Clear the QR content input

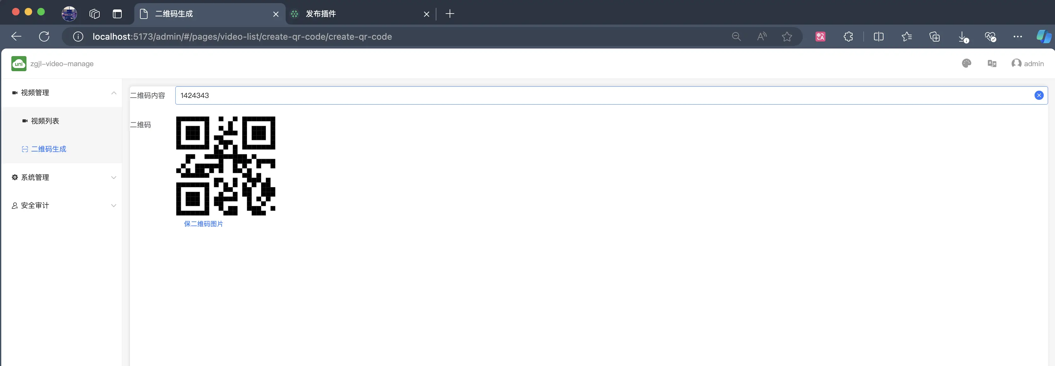[x=1039, y=95]
